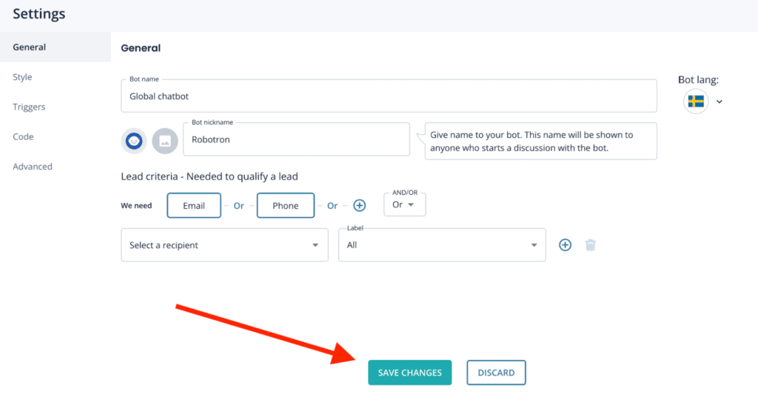Delete recipient row with trash icon
758x400 pixels.
pyautogui.click(x=590, y=244)
